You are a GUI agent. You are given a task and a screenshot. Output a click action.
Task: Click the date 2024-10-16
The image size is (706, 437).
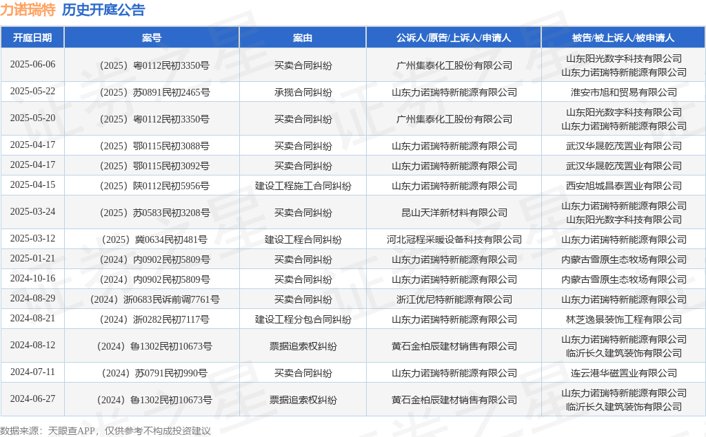32,278
